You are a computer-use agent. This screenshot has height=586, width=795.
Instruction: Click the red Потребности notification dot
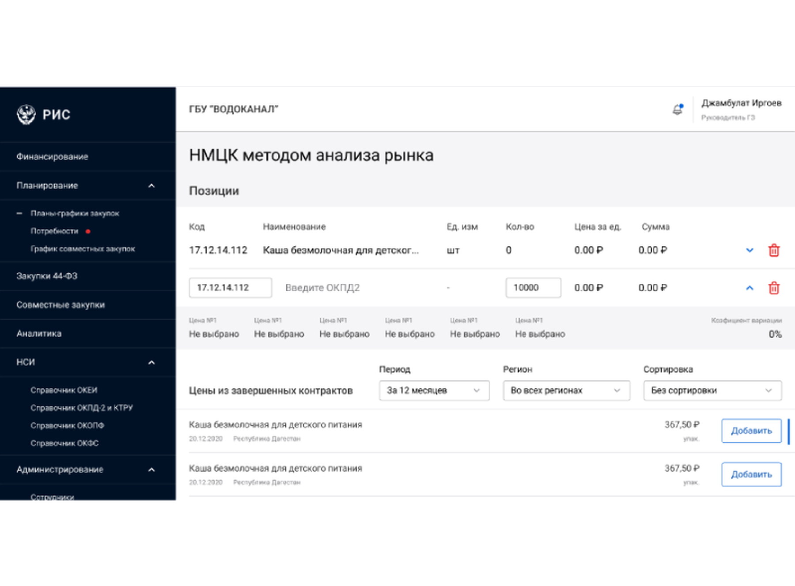coord(88,231)
